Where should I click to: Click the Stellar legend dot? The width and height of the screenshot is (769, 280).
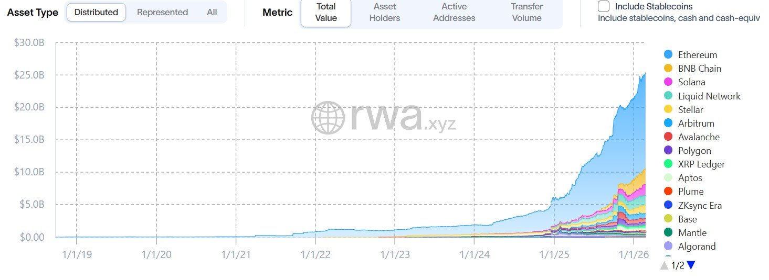pos(668,109)
